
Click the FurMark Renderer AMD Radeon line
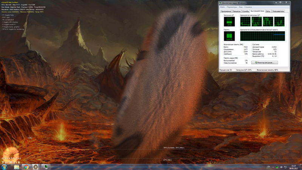22,9
